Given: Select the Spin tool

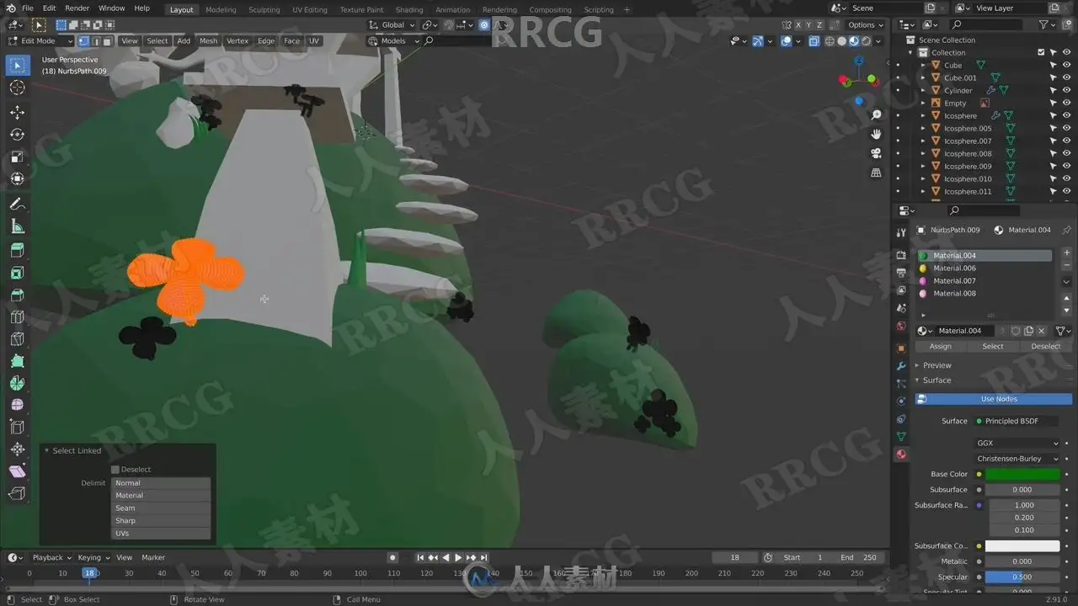Looking at the screenshot, I should 18,383.
